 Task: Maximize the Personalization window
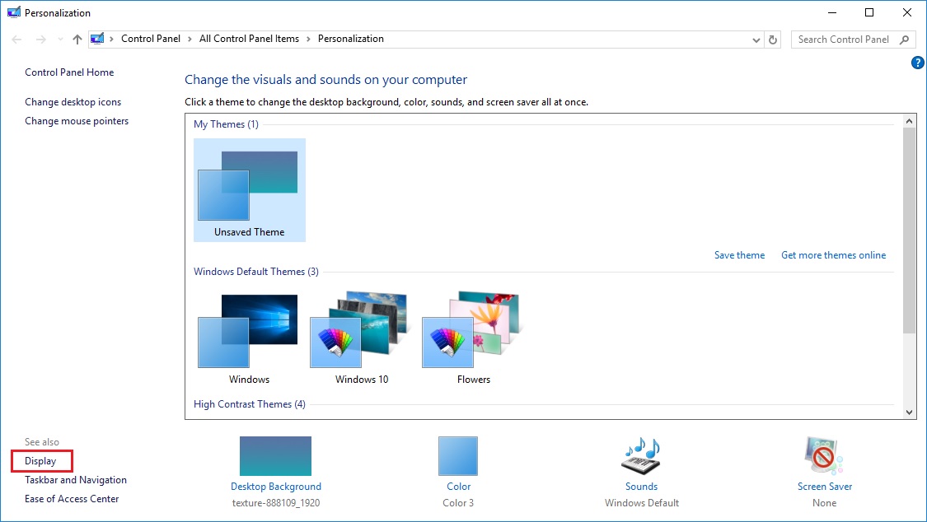click(x=869, y=12)
